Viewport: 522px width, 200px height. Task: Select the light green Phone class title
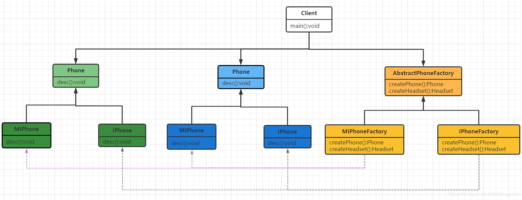[76, 70]
